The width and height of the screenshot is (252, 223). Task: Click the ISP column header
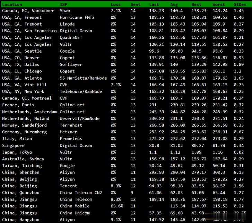pyautogui.click(x=63, y=5)
